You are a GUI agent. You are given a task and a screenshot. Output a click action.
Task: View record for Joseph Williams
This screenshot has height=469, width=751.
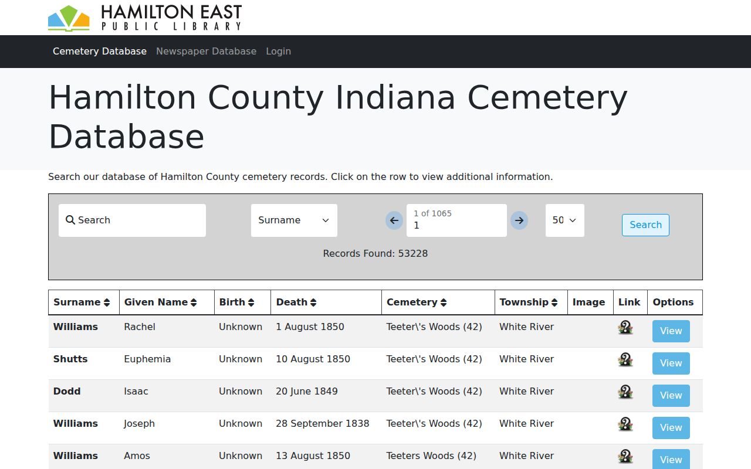tap(671, 428)
